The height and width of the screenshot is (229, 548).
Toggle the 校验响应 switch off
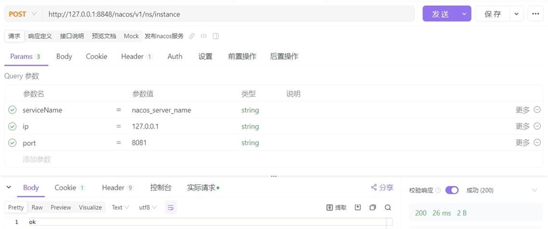click(452, 190)
